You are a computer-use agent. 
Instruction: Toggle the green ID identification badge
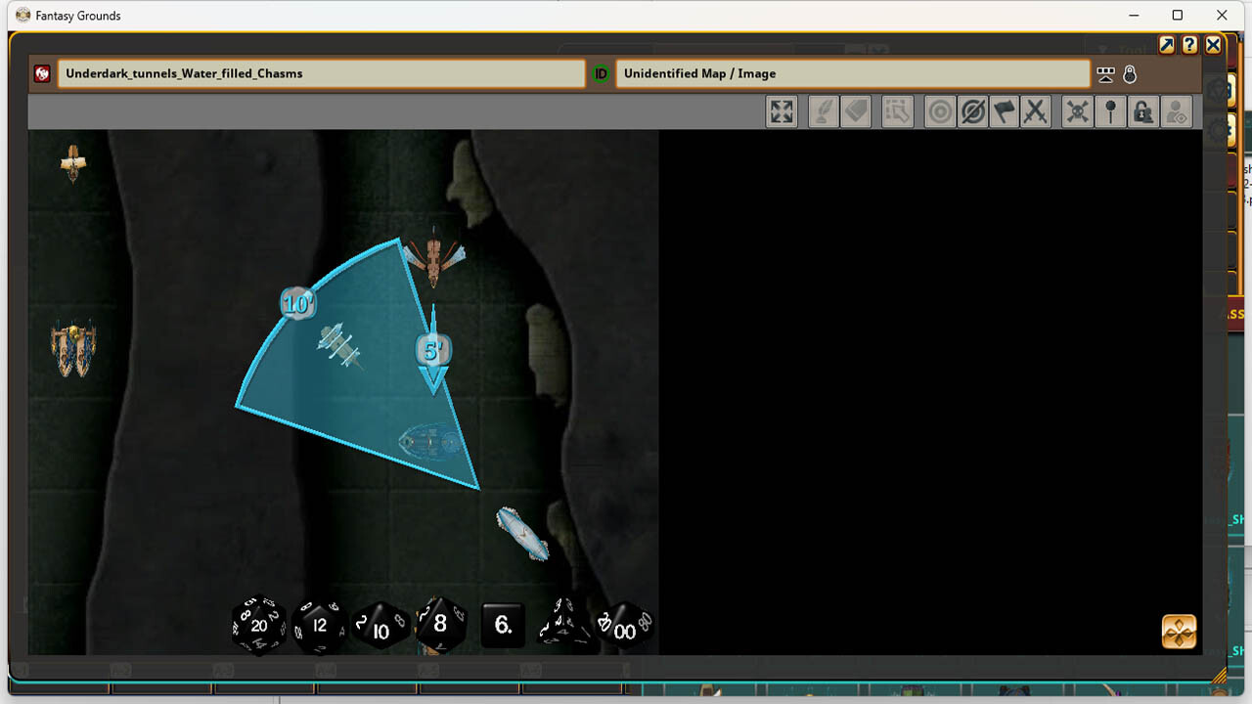click(x=600, y=73)
